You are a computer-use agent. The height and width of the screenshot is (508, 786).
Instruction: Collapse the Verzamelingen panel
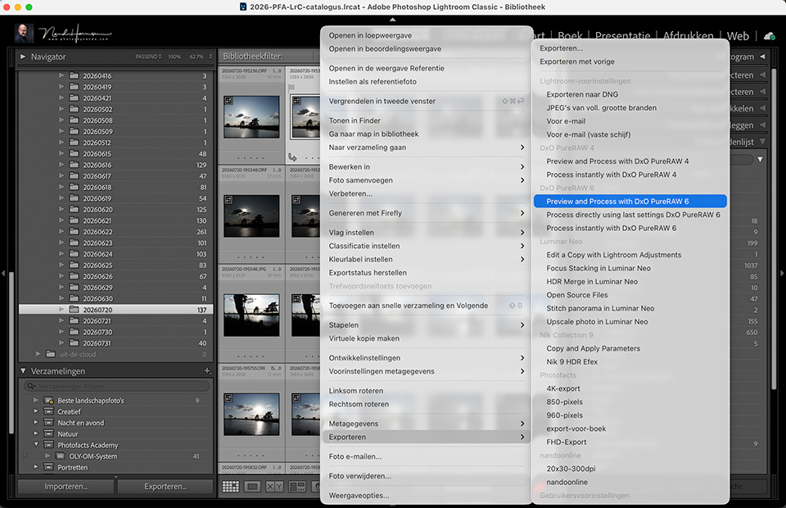click(x=23, y=371)
